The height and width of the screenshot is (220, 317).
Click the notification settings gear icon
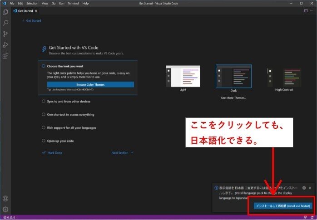click(304, 188)
